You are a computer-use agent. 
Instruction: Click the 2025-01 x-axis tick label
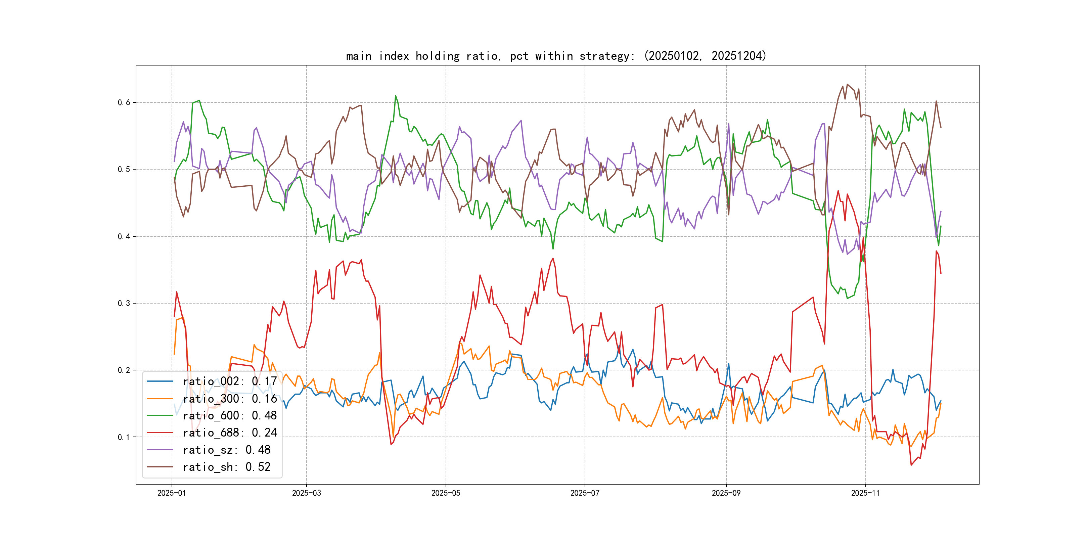pos(172,493)
